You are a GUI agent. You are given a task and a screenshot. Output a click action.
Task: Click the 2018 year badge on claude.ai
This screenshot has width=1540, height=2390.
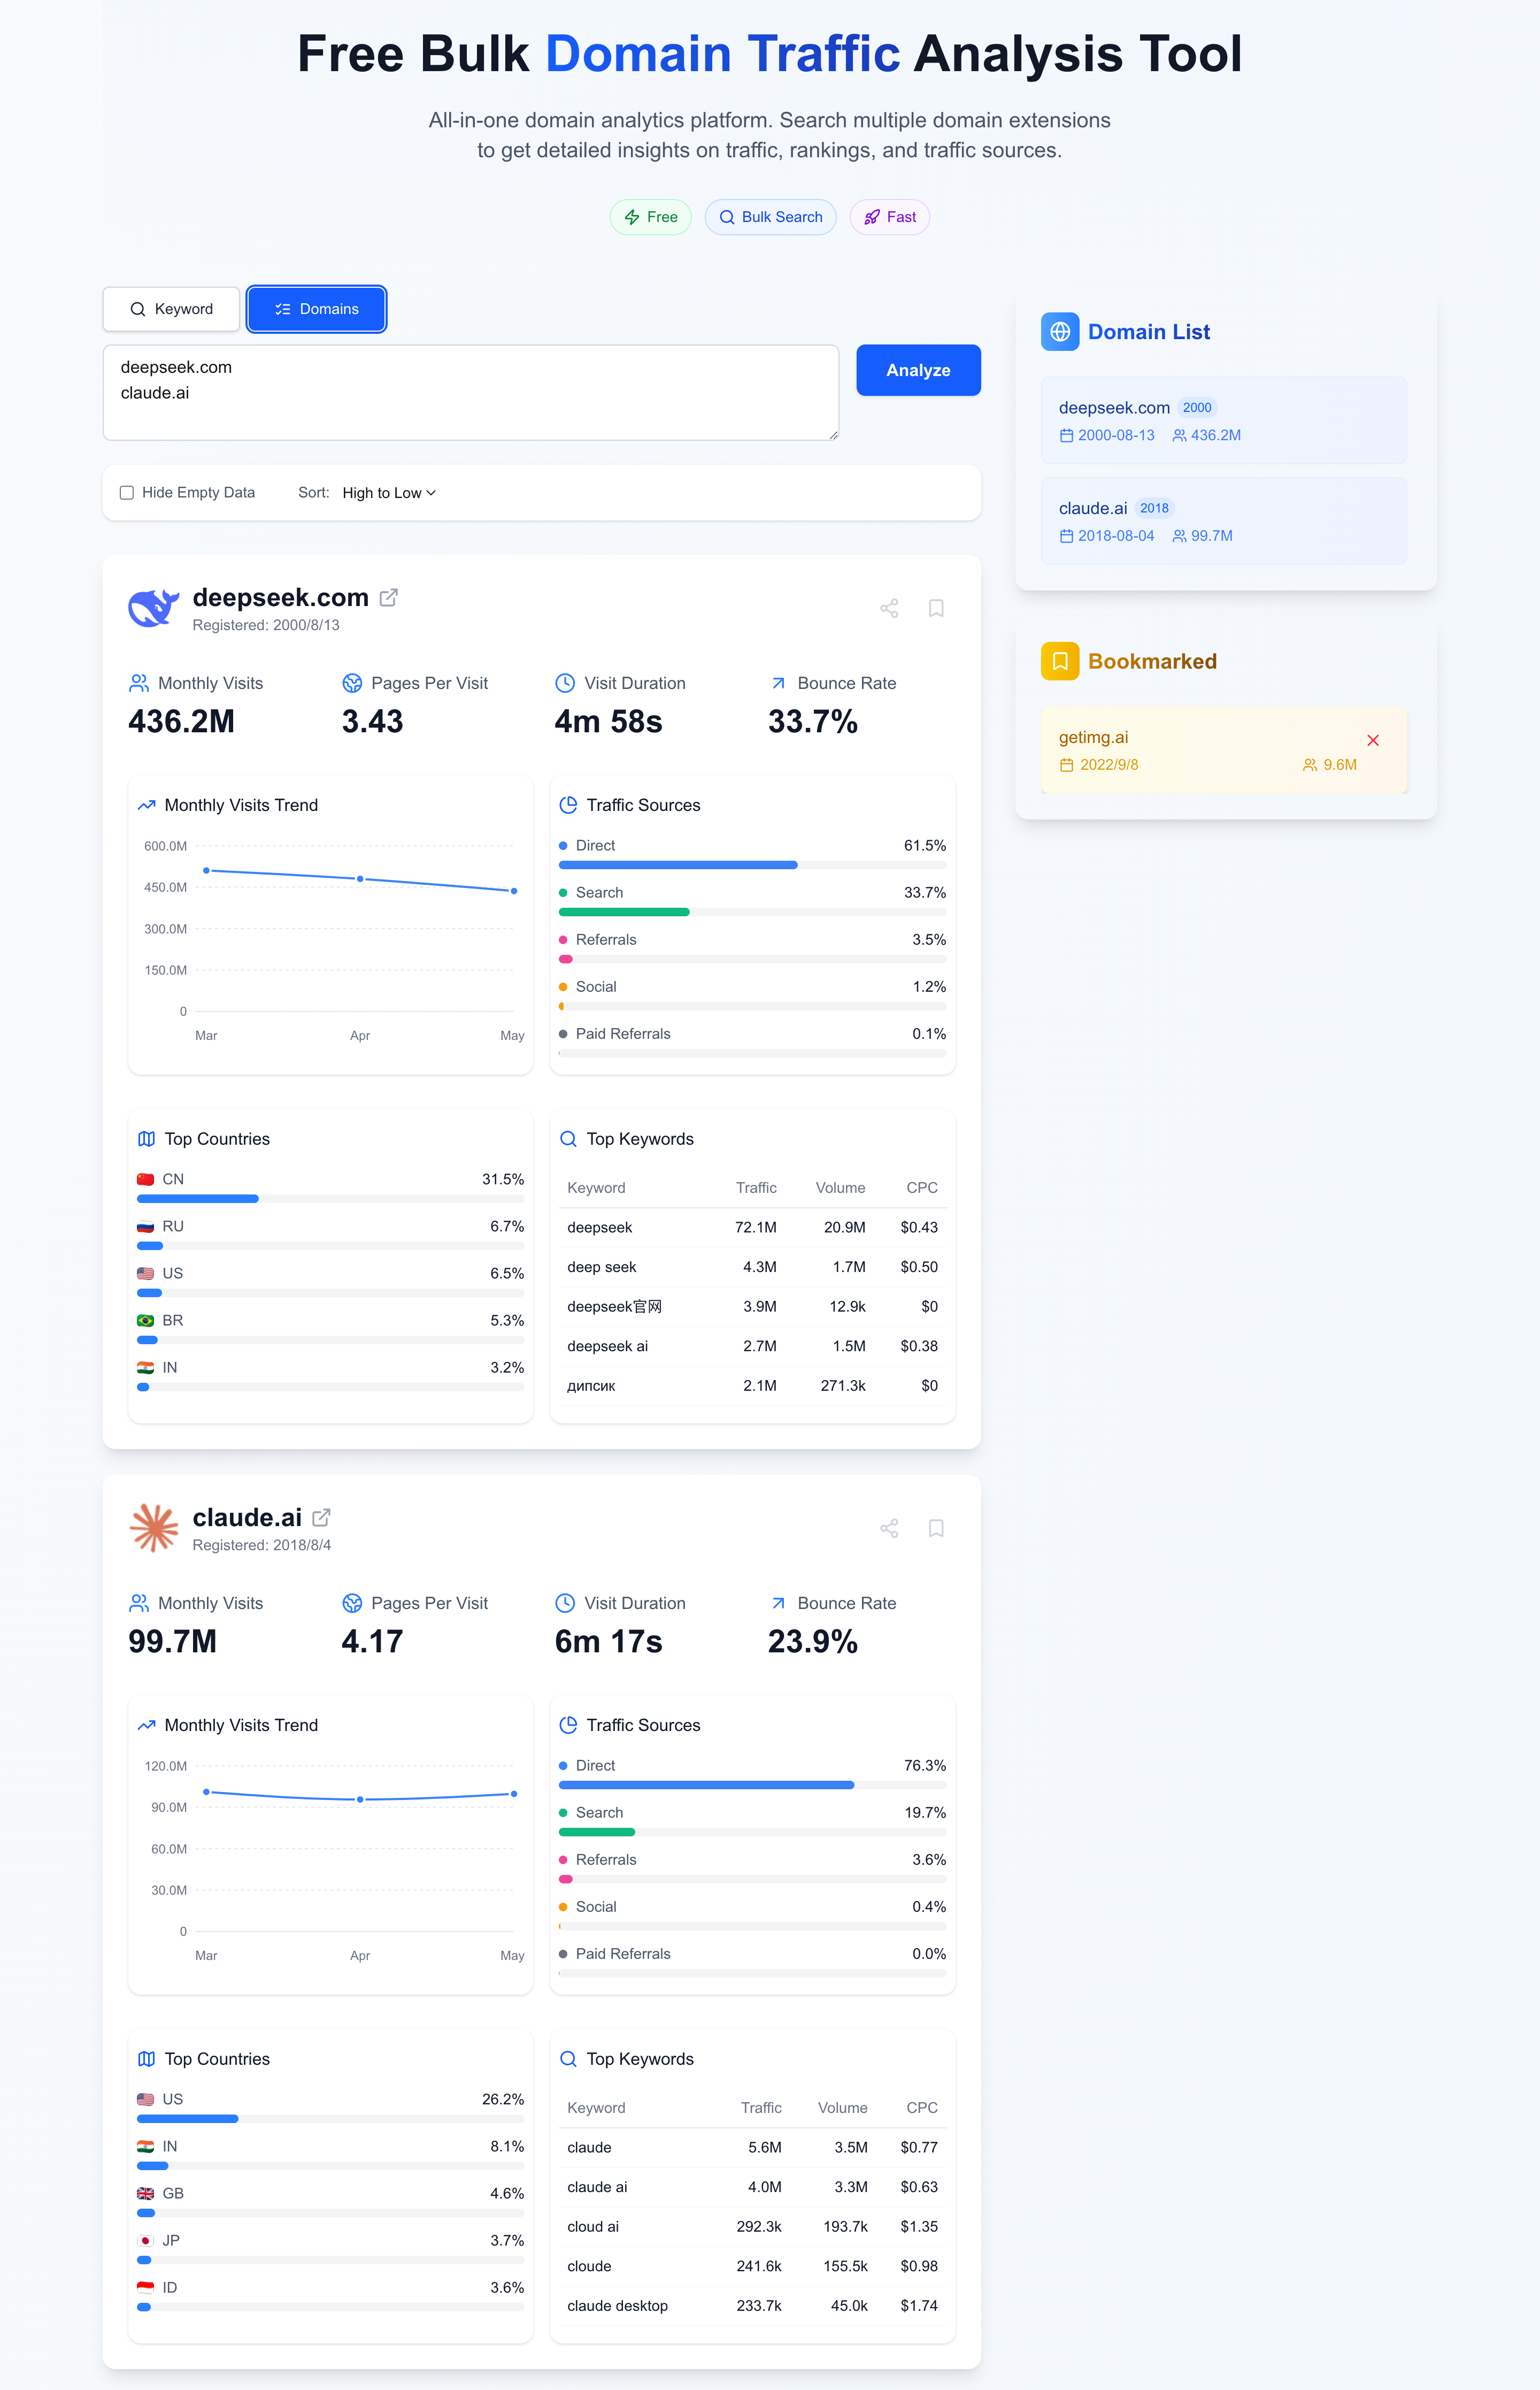coord(1154,508)
